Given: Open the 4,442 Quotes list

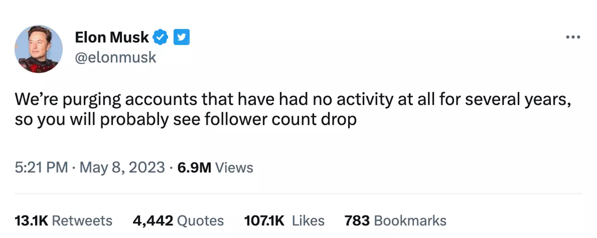Looking at the screenshot, I should 153,221.
